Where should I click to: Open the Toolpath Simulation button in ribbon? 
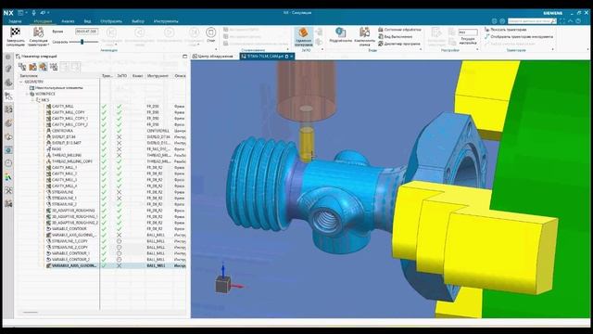point(38,36)
